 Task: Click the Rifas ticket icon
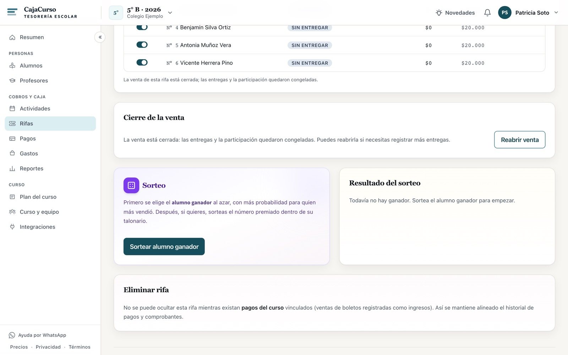(x=12, y=124)
